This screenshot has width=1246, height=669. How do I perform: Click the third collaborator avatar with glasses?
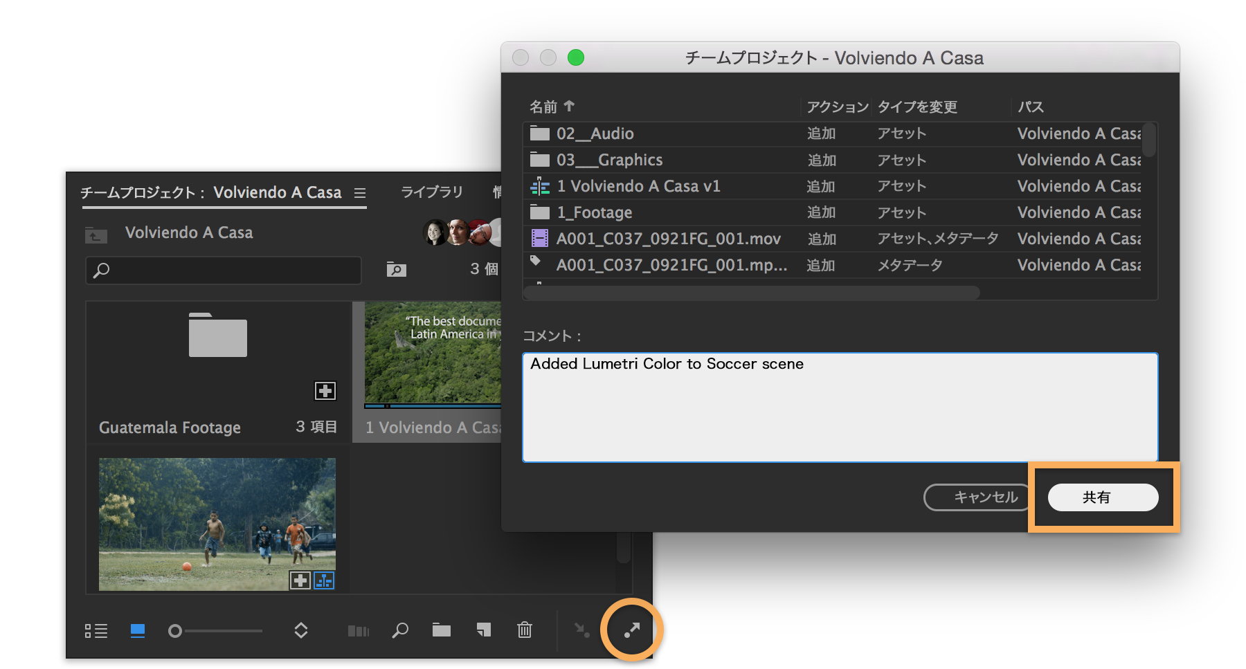click(x=479, y=232)
